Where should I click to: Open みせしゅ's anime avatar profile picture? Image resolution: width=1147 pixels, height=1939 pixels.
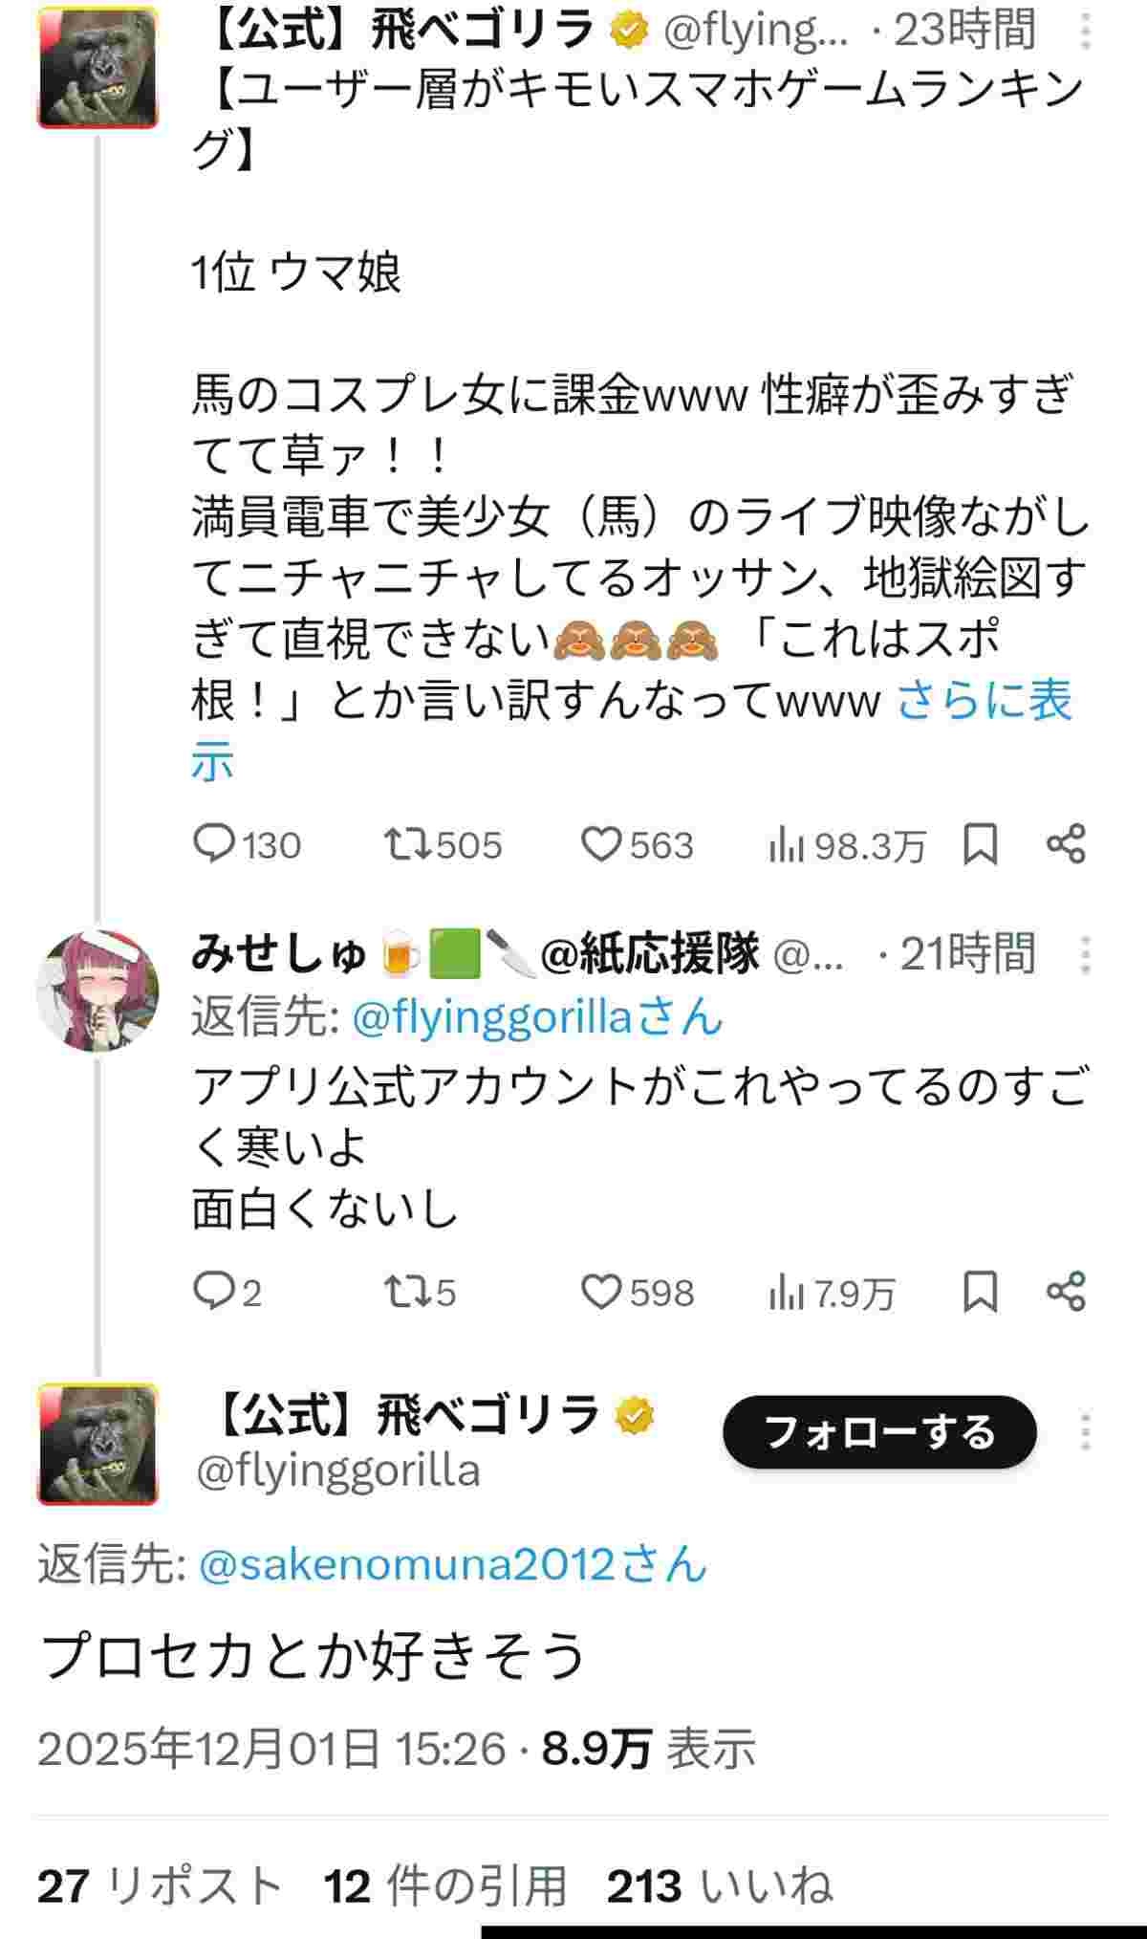coord(97,989)
